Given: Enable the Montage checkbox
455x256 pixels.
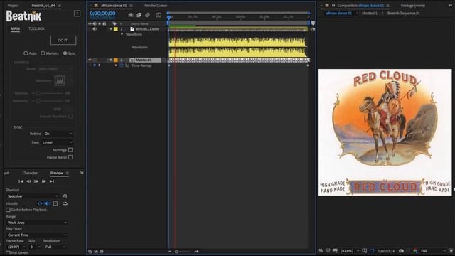Looking at the screenshot, I should tap(70, 150).
